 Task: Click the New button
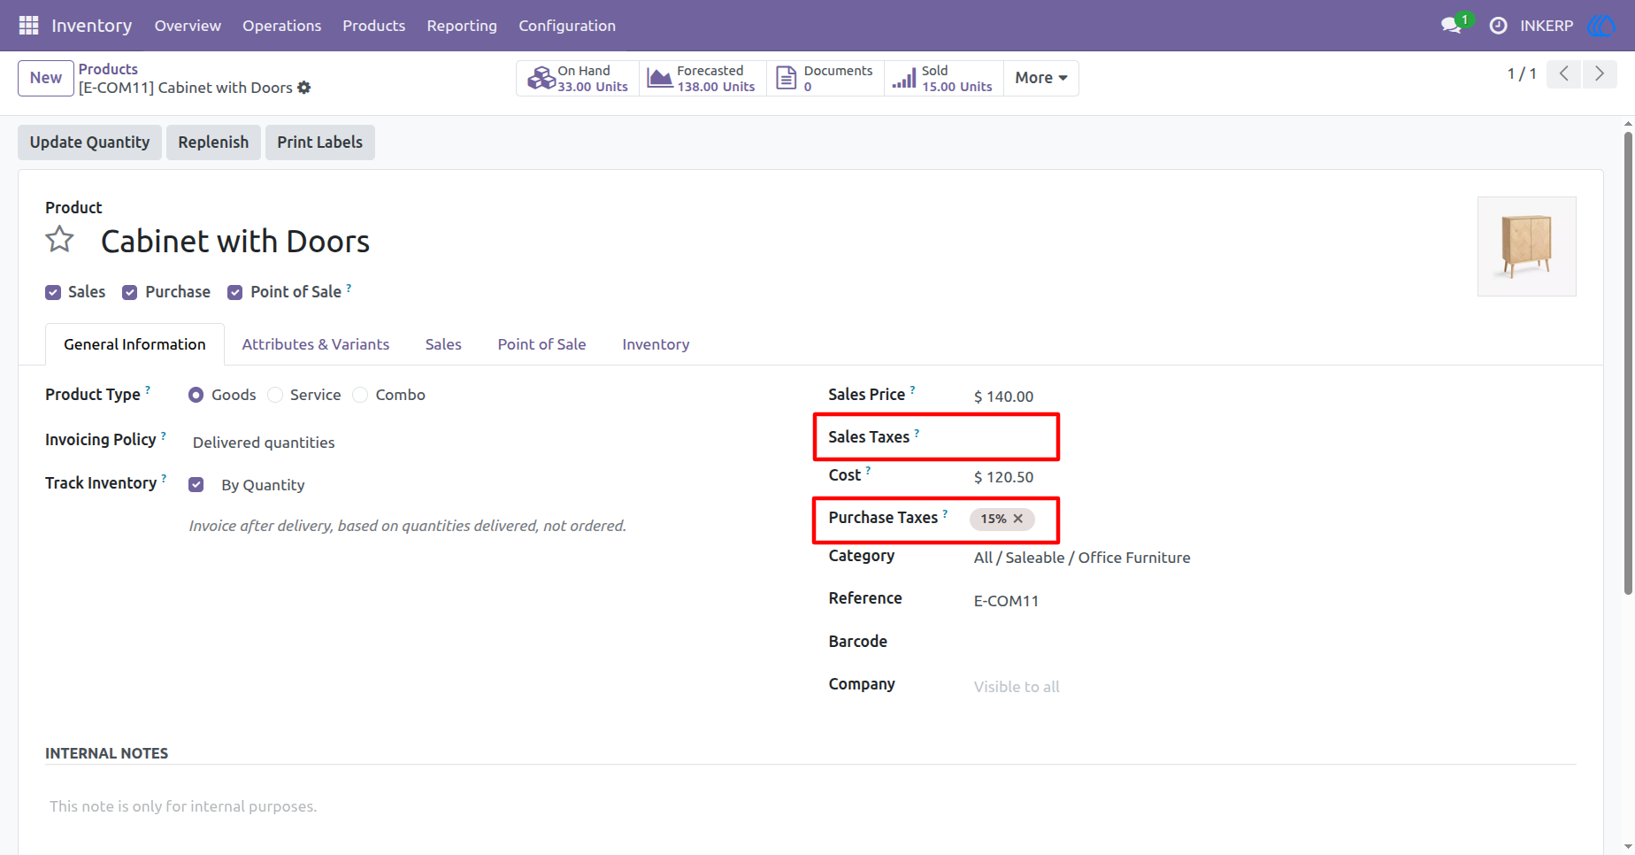point(46,78)
